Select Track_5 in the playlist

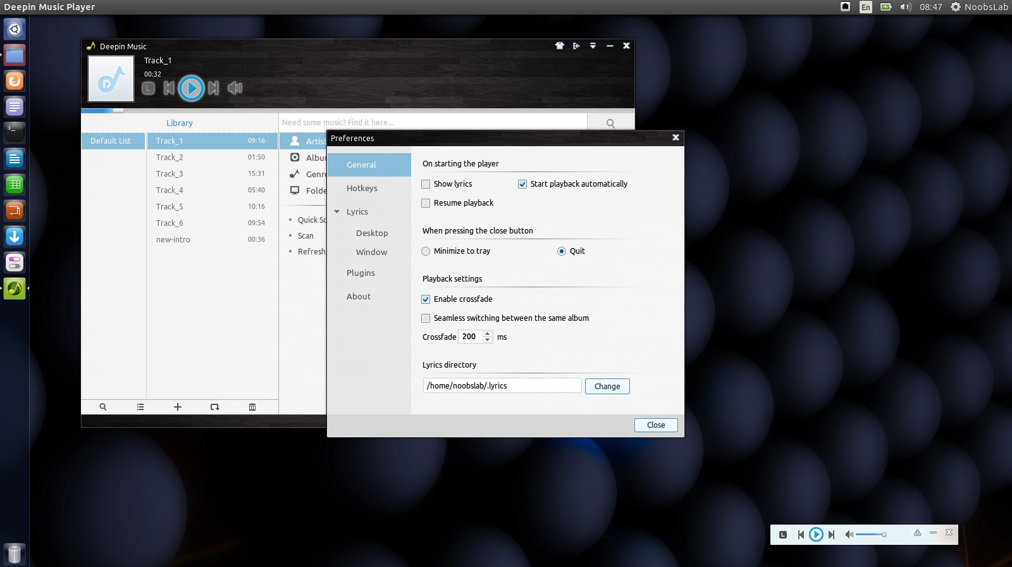[213, 206]
